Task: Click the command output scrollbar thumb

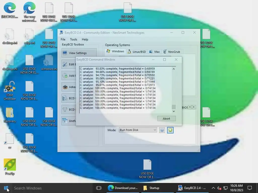Action: (174, 107)
